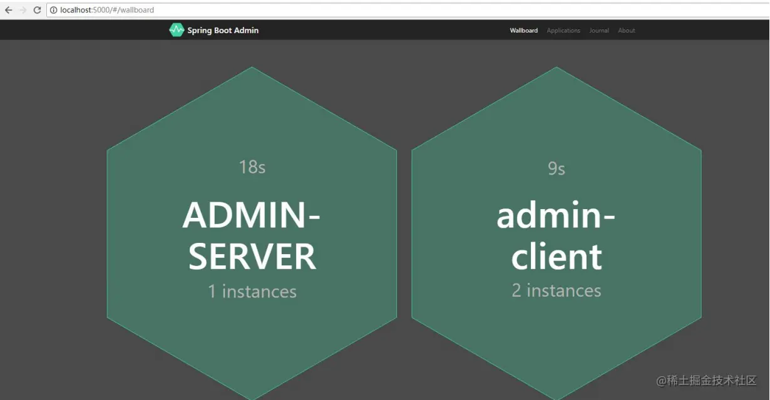This screenshot has width=770, height=400.
Task: Select the ADMIN-SERVER hexagon tile
Action: (x=252, y=233)
